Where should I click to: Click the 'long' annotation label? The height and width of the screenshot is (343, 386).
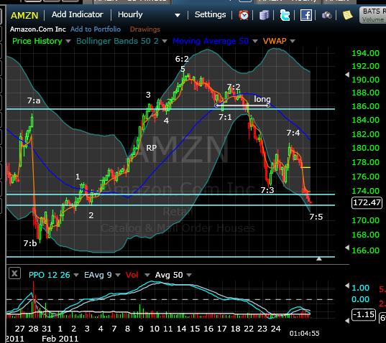[262, 99]
